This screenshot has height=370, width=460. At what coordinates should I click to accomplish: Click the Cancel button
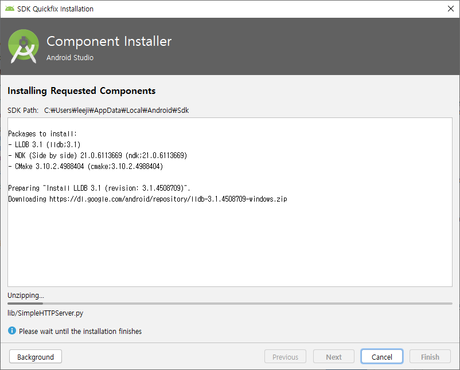pos(381,357)
